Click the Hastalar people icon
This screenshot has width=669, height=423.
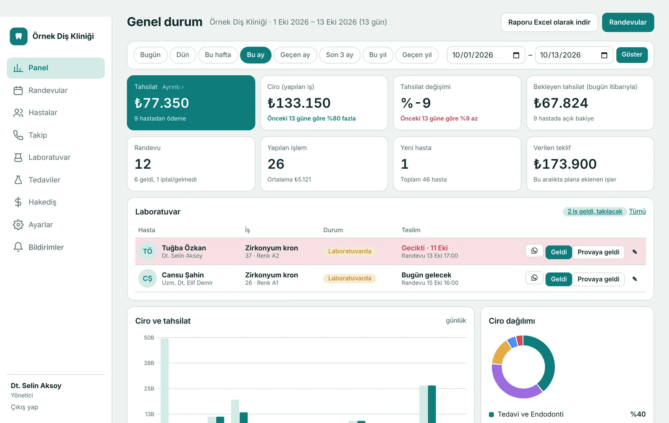[x=18, y=113]
